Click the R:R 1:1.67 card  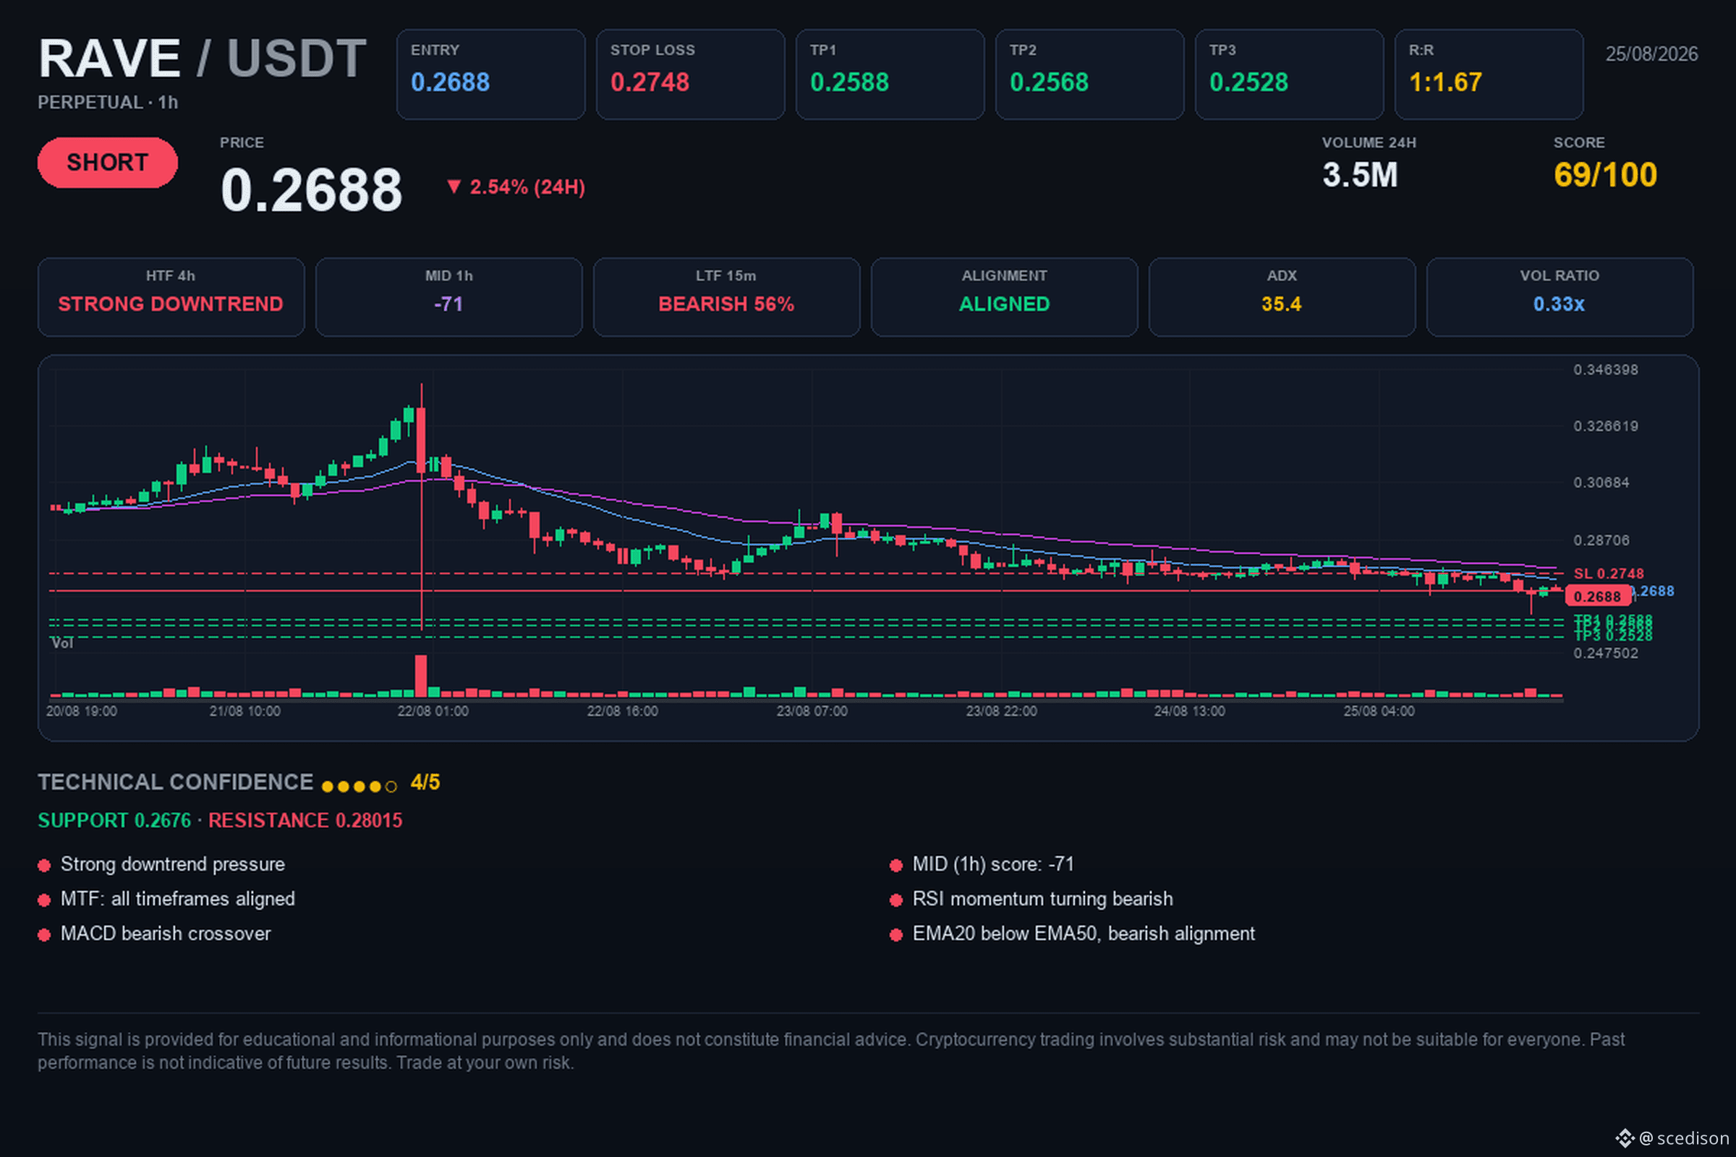(1489, 74)
